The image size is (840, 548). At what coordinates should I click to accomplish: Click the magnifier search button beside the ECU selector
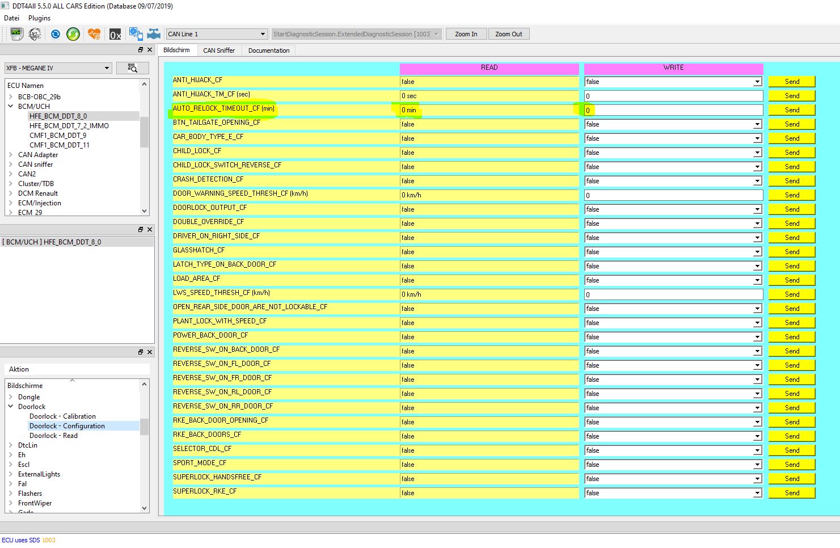pyautogui.click(x=132, y=68)
